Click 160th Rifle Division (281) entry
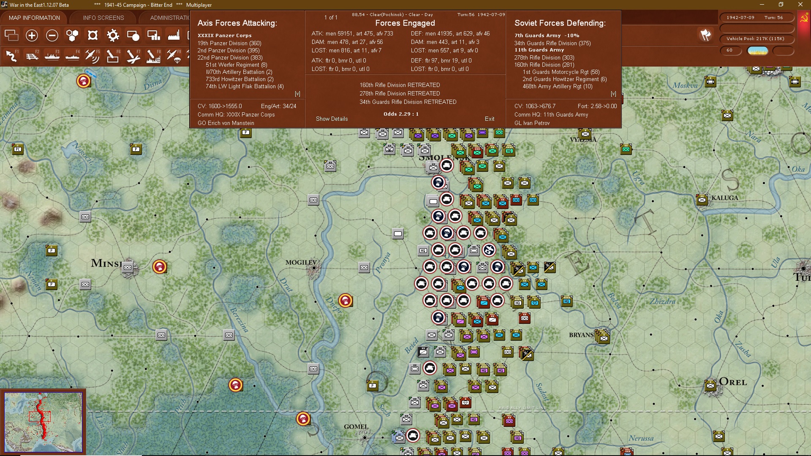 click(x=544, y=65)
